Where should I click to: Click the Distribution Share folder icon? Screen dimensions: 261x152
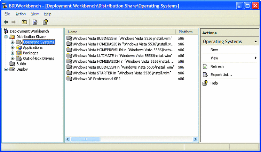point(12,37)
